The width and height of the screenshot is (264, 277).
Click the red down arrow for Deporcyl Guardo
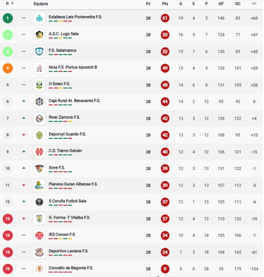click(x=24, y=135)
